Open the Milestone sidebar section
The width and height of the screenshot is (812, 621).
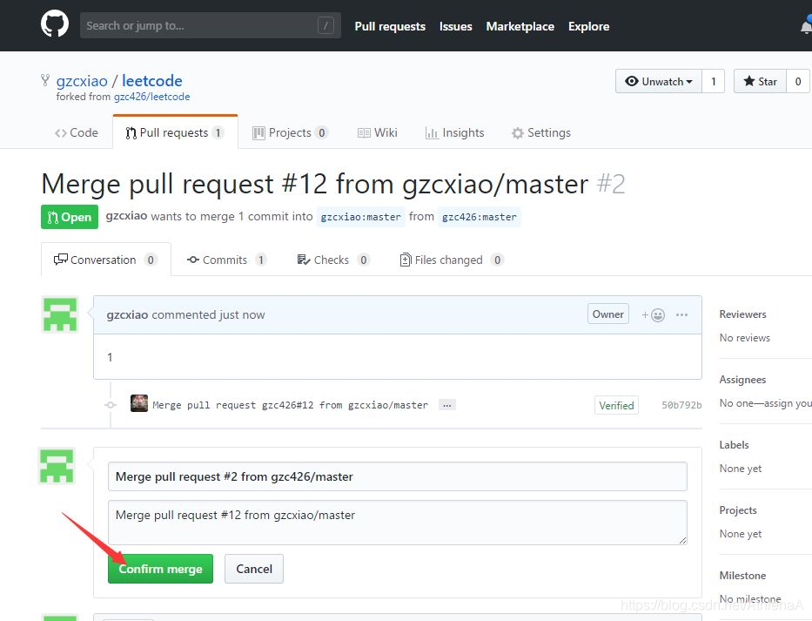[x=742, y=576]
